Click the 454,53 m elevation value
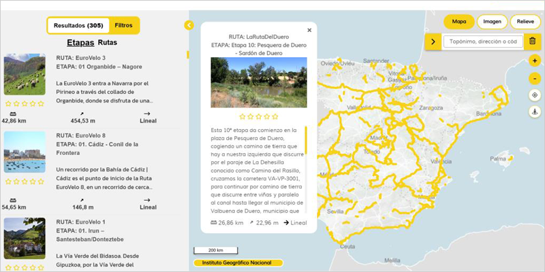The height and width of the screenshot is (272, 545). click(x=82, y=121)
